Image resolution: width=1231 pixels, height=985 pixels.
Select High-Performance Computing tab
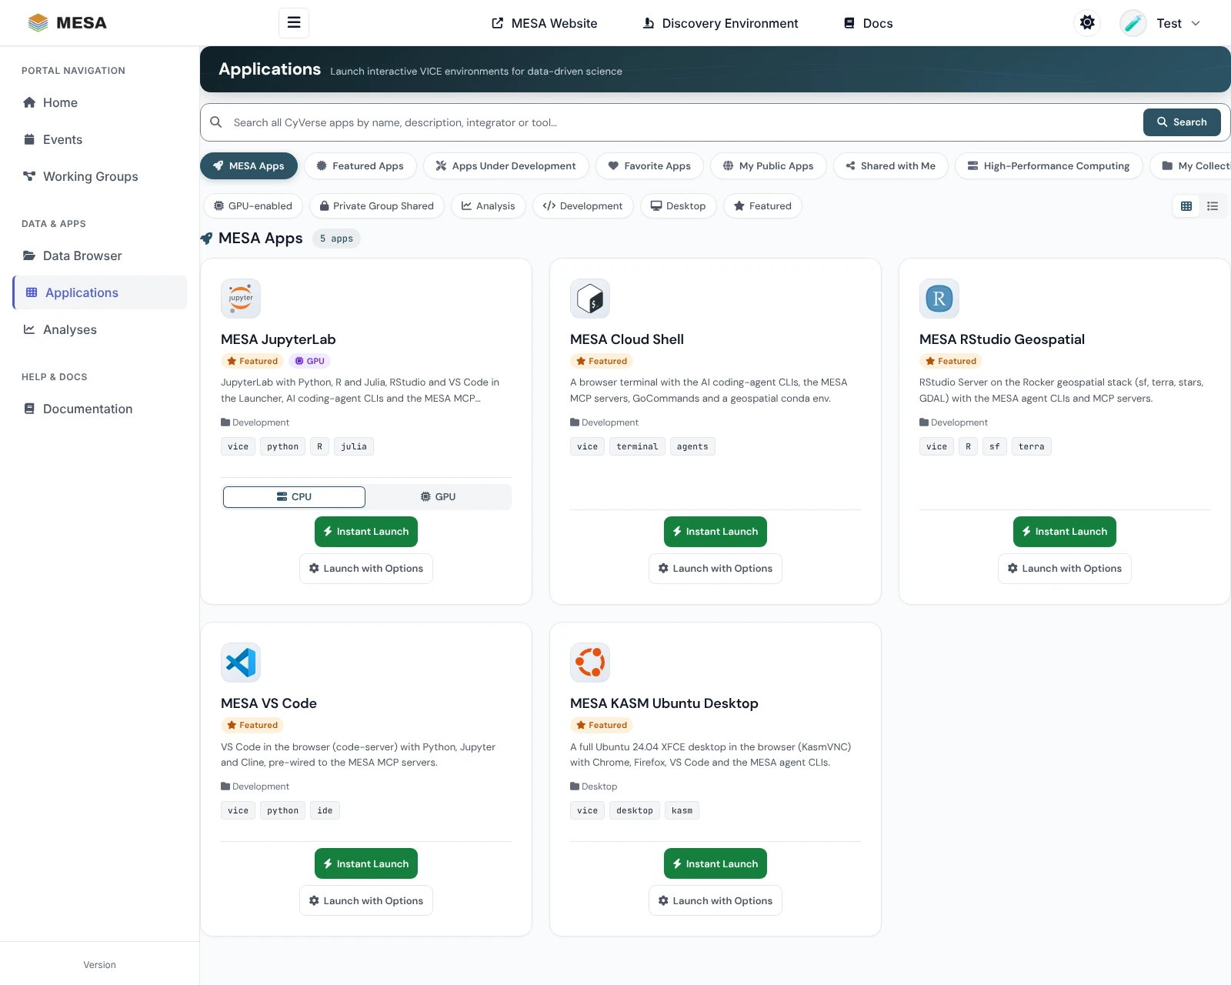1049,166
